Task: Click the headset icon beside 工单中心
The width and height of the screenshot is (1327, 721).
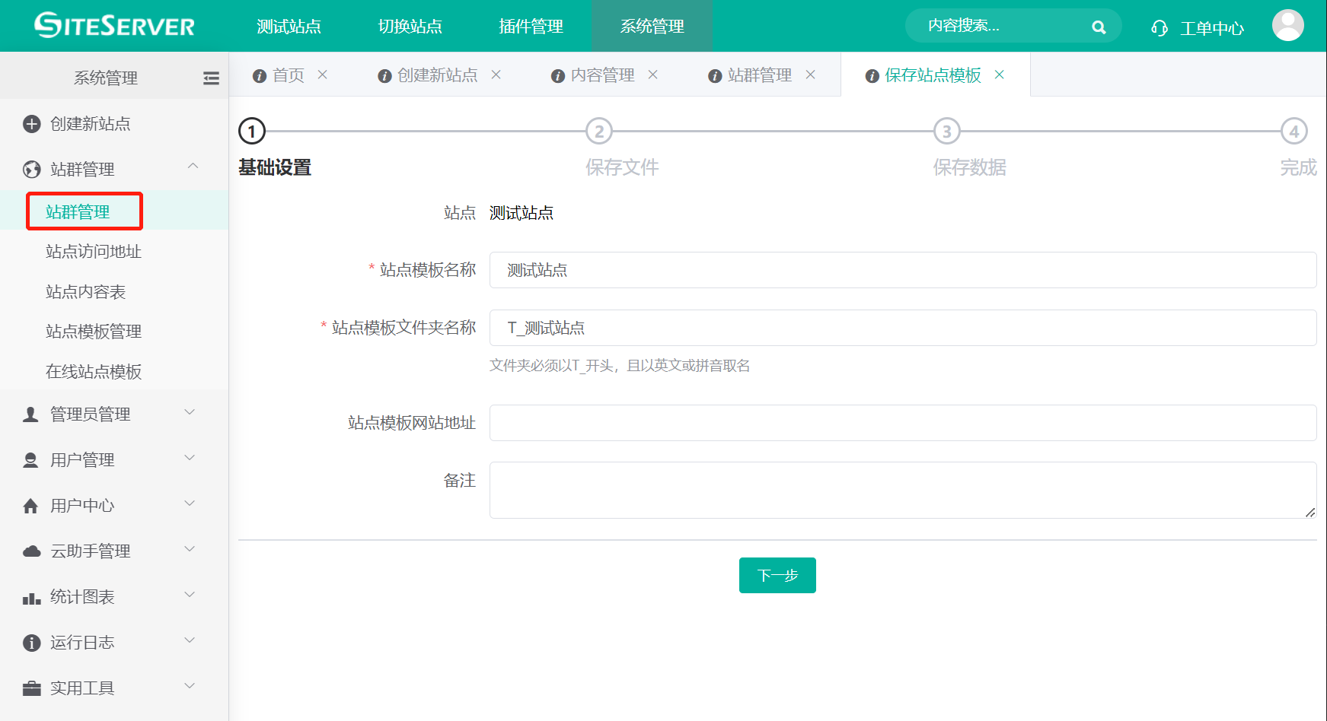Action: (x=1158, y=27)
